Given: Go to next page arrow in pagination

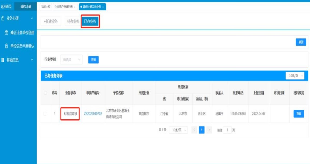Looking at the screenshot, I should (209, 130).
